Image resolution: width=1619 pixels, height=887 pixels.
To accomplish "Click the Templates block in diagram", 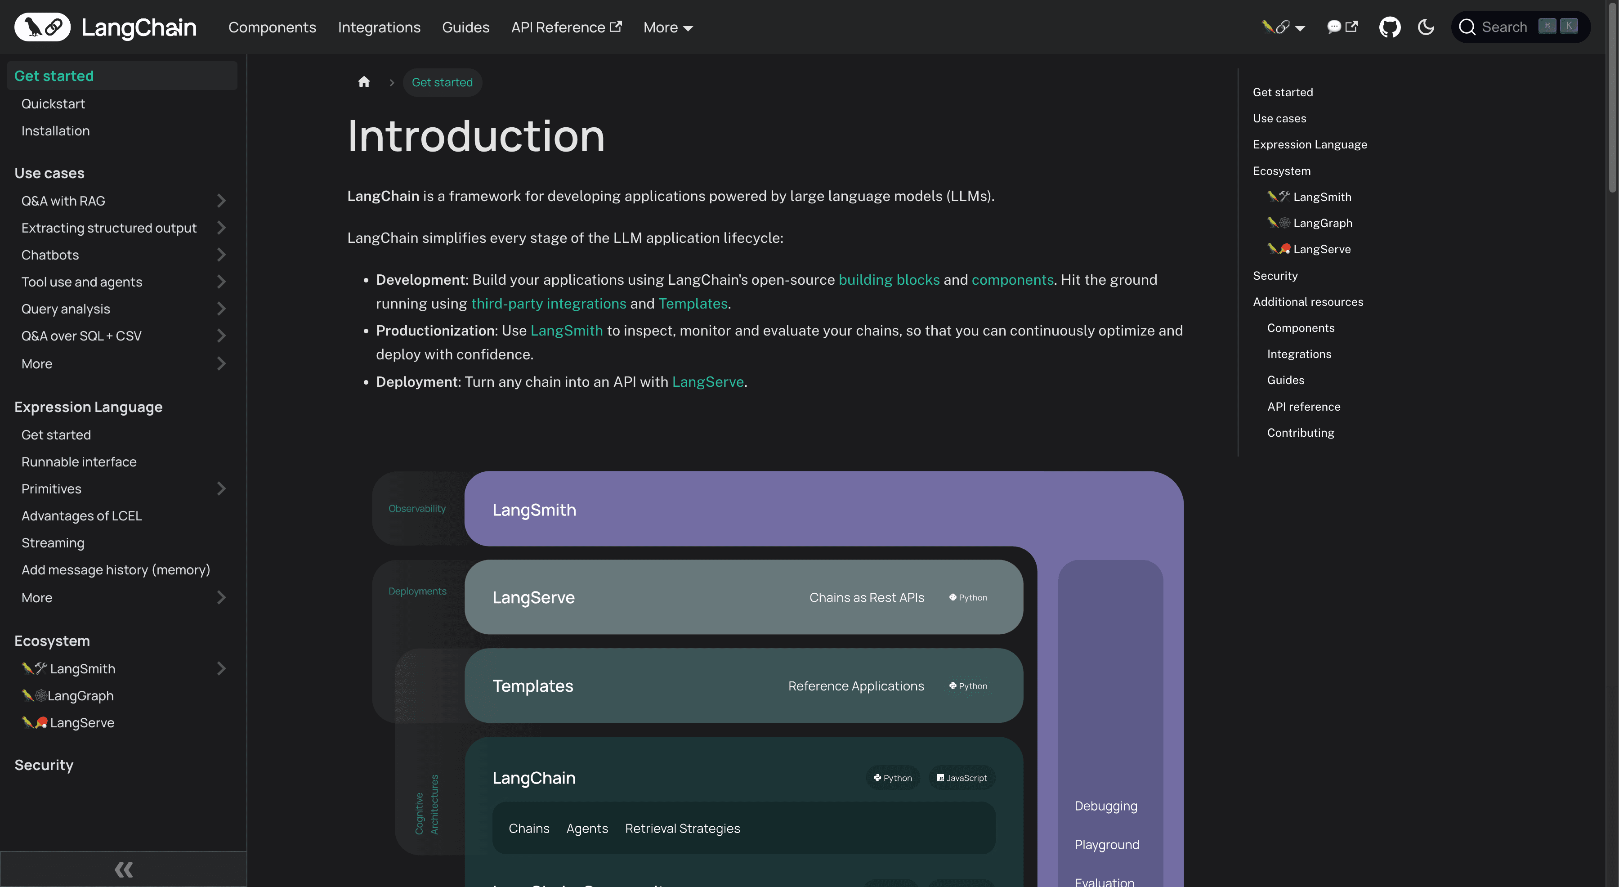I will (743, 686).
